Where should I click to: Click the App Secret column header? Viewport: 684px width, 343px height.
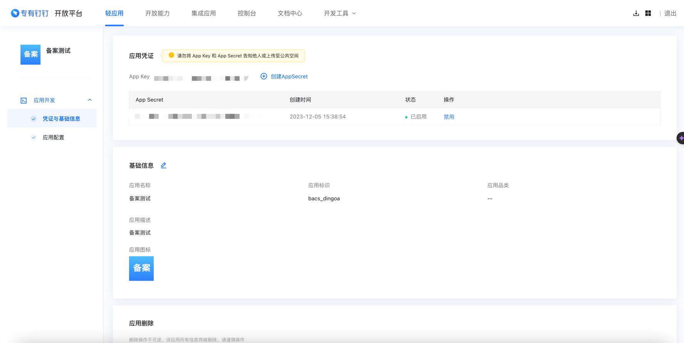click(149, 100)
